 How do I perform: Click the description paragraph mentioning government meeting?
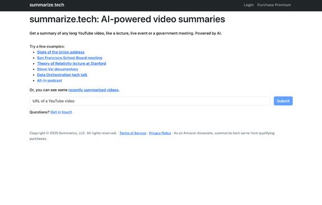[x=125, y=33]
